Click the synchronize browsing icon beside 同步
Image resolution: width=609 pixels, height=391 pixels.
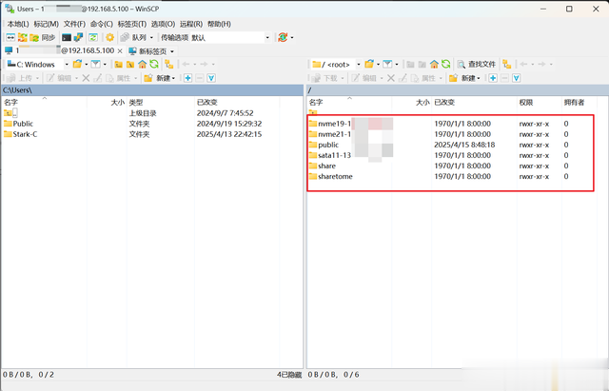coord(23,38)
